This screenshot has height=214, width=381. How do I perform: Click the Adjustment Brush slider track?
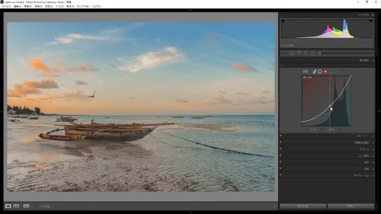346,53
